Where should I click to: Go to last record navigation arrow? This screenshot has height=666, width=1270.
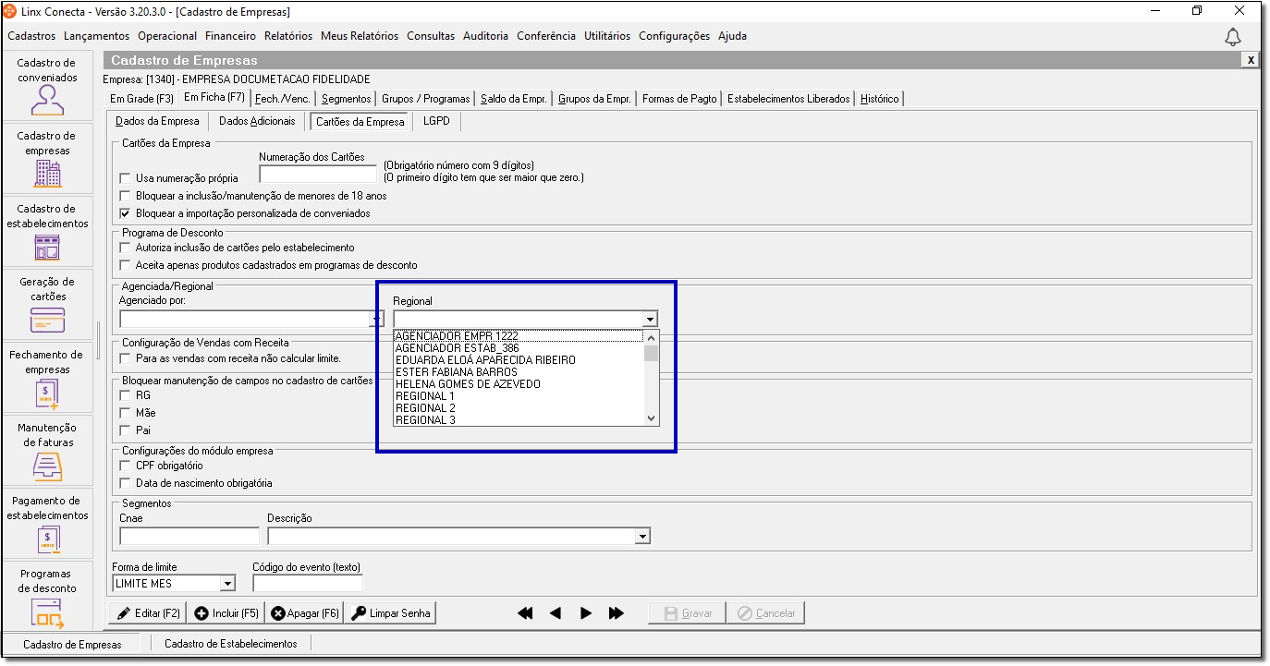click(617, 612)
